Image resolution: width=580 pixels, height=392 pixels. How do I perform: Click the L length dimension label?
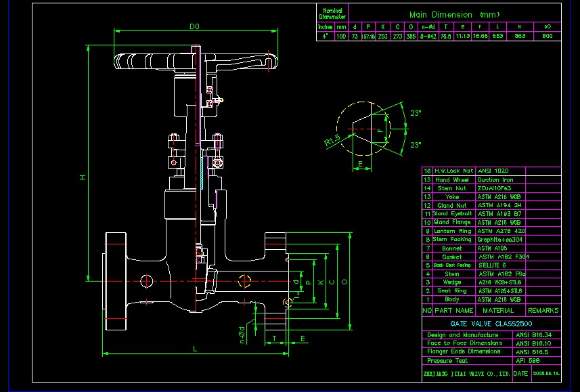click(195, 348)
